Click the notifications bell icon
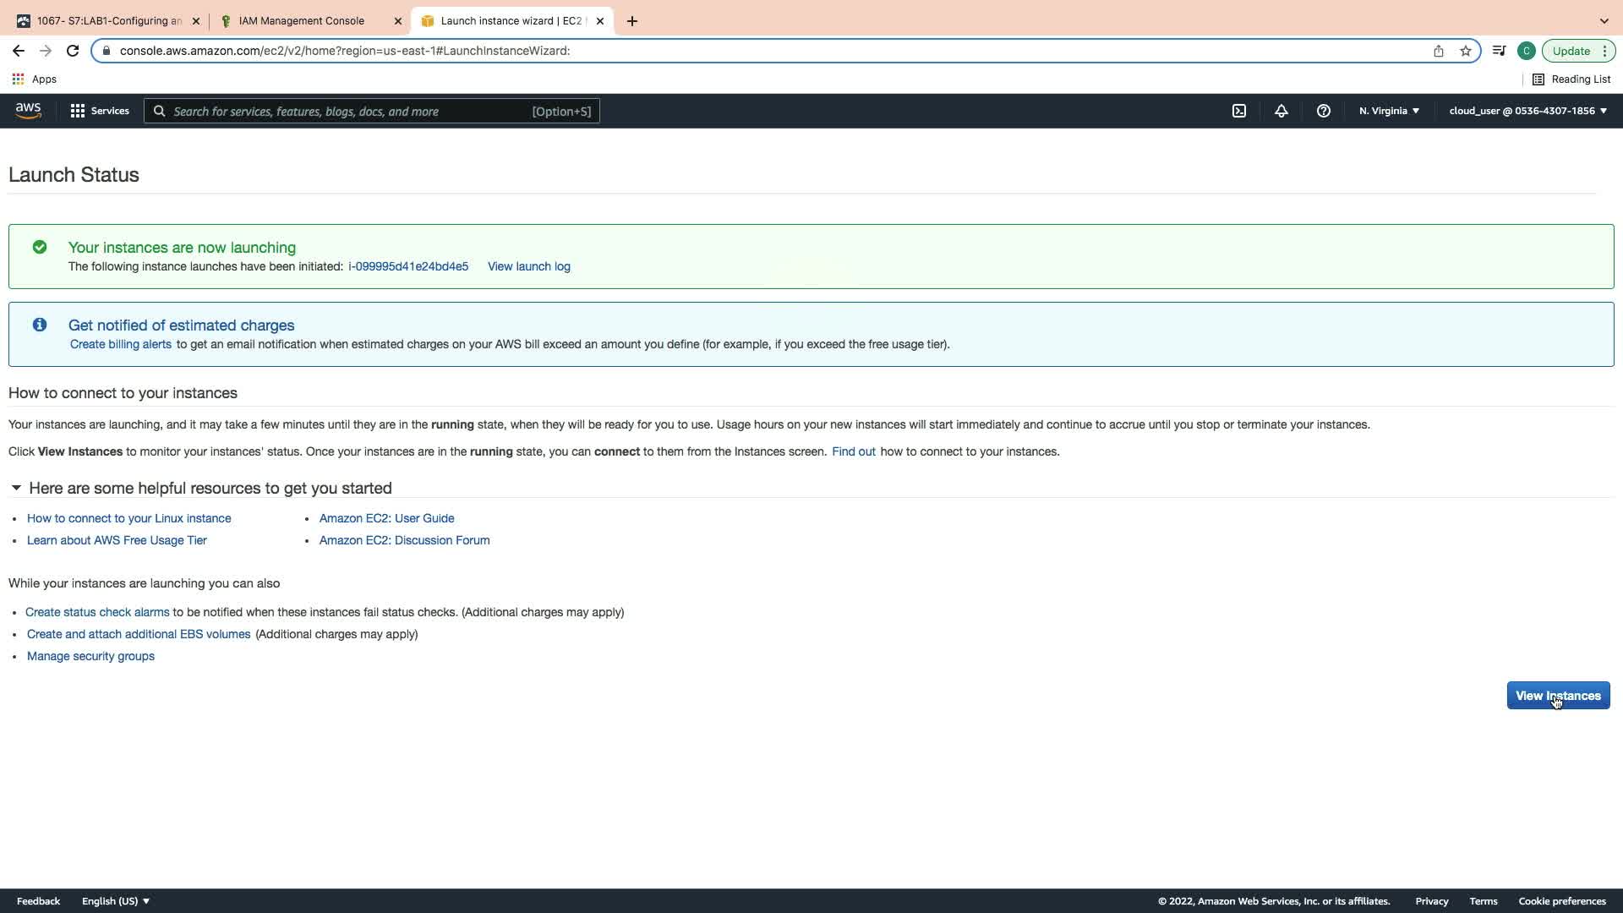Viewport: 1623px width, 913px height. coord(1281,111)
